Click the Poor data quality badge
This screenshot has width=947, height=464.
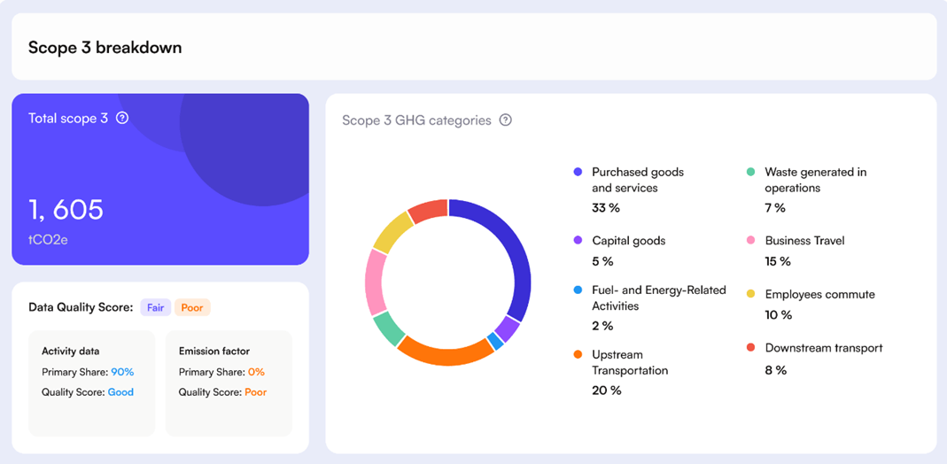coord(192,308)
